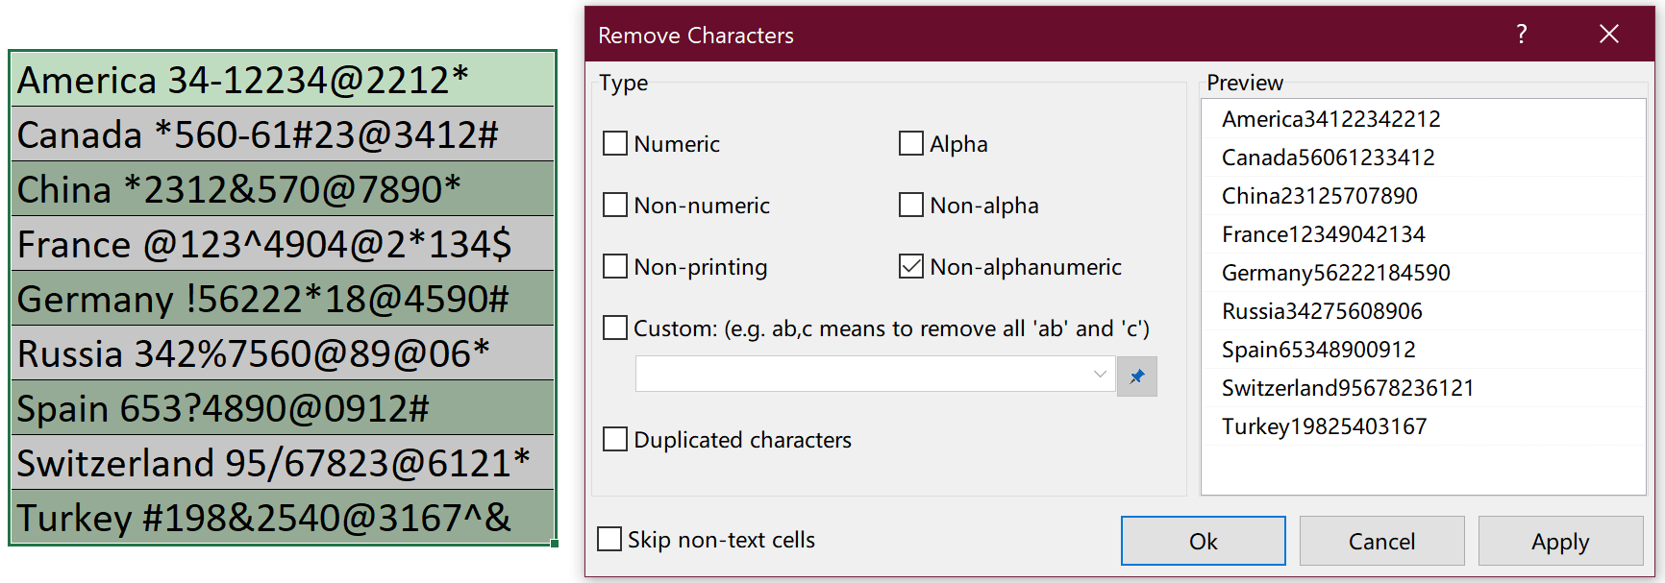Check the Duplicated characters option
The width and height of the screenshot is (1665, 583).
615,439
